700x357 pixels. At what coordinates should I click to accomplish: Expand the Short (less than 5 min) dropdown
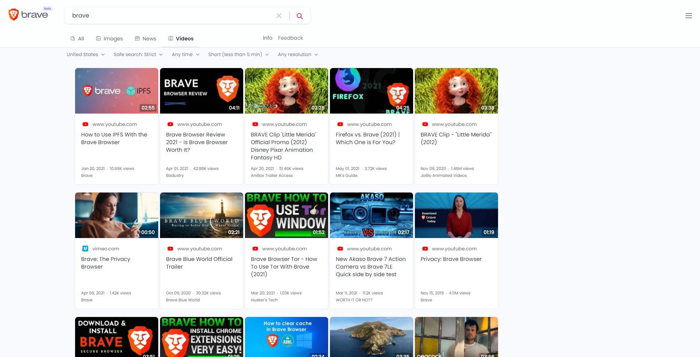238,54
